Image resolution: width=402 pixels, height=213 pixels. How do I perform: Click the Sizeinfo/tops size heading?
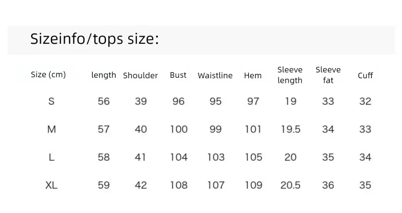[x=95, y=39]
